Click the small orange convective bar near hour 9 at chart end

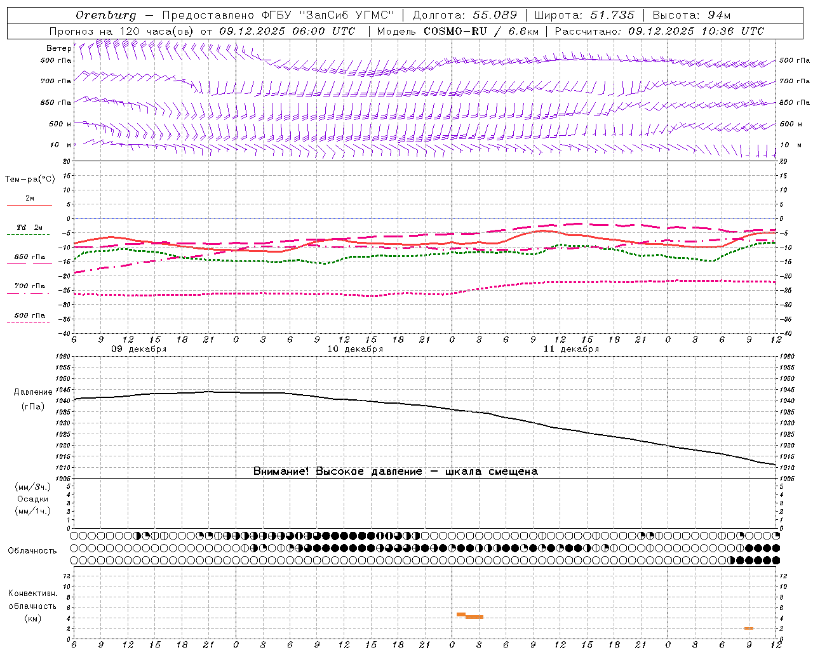point(749,628)
